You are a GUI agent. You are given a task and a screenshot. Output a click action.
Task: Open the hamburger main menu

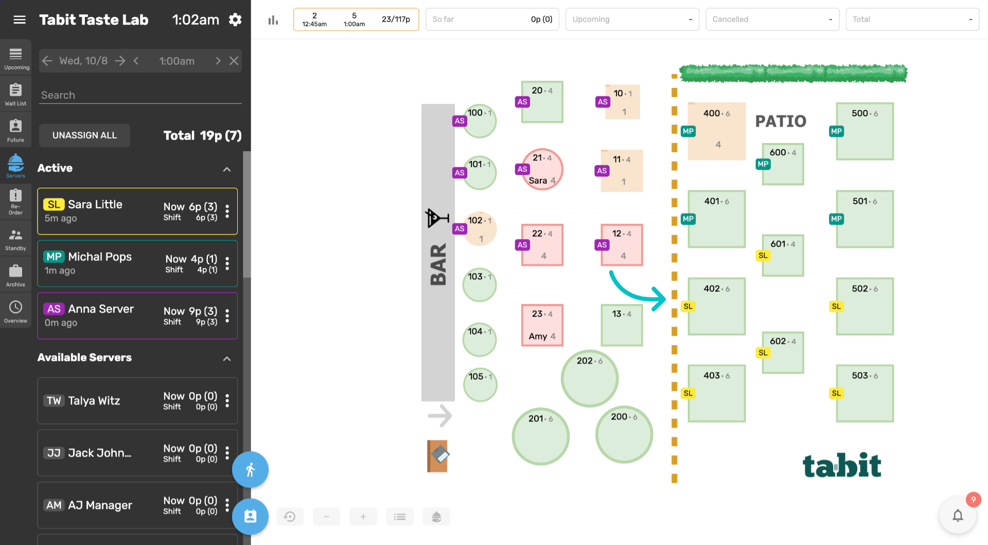[20, 20]
